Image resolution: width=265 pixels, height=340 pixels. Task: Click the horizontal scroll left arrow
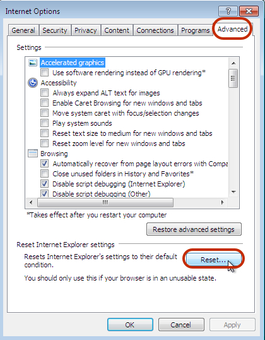pos(31,202)
